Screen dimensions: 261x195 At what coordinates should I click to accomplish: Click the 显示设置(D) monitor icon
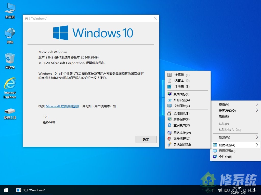[x=215, y=151]
